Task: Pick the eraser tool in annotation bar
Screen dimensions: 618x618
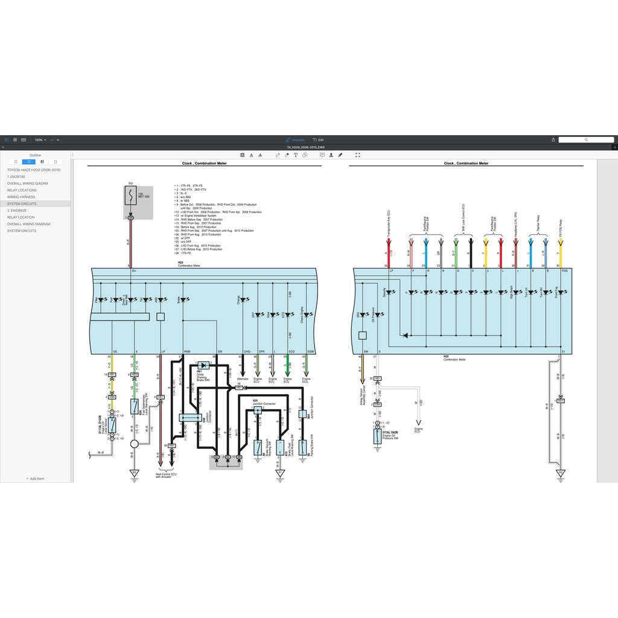Action: click(287, 155)
